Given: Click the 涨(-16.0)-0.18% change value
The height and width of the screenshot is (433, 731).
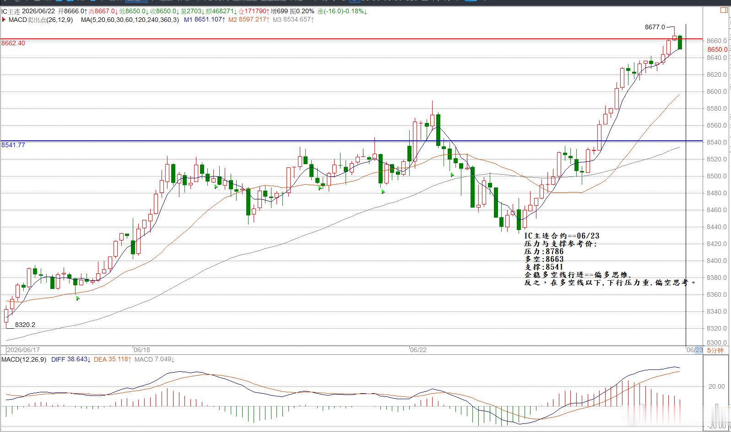Looking at the screenshot, I should point(342,11).
